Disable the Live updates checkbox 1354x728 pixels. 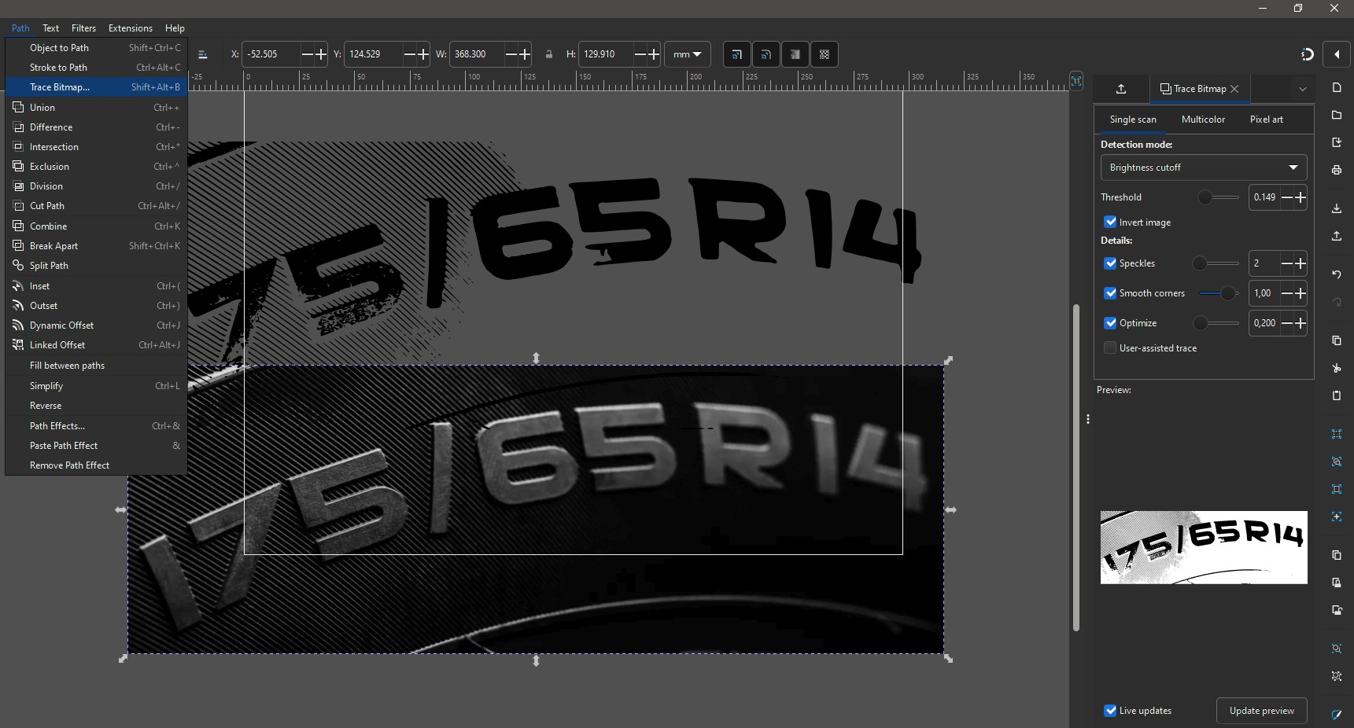tap(1110, 711)
